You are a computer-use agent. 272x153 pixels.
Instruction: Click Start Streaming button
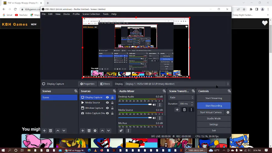coord(214,98)
